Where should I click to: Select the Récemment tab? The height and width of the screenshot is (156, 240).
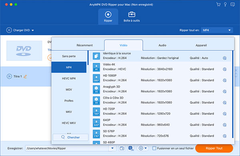(85, 45)
